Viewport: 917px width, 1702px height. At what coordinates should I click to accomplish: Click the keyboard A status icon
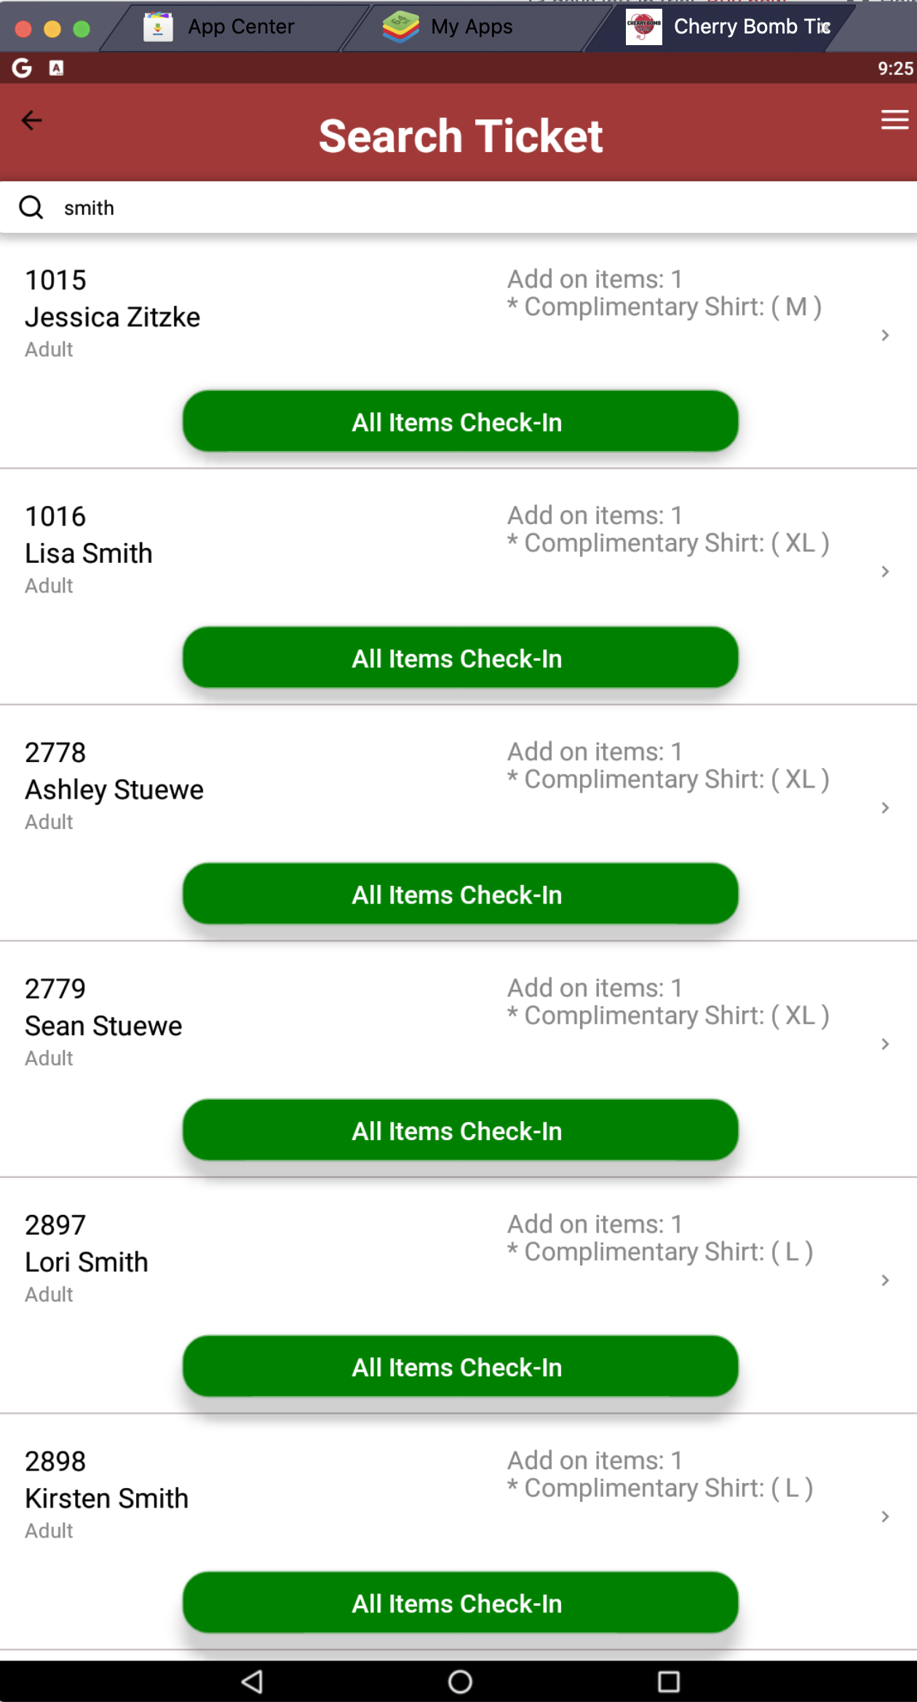[x=56, y=68]
